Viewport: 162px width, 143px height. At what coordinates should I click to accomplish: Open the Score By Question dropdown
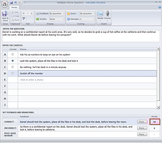[87, 14]
